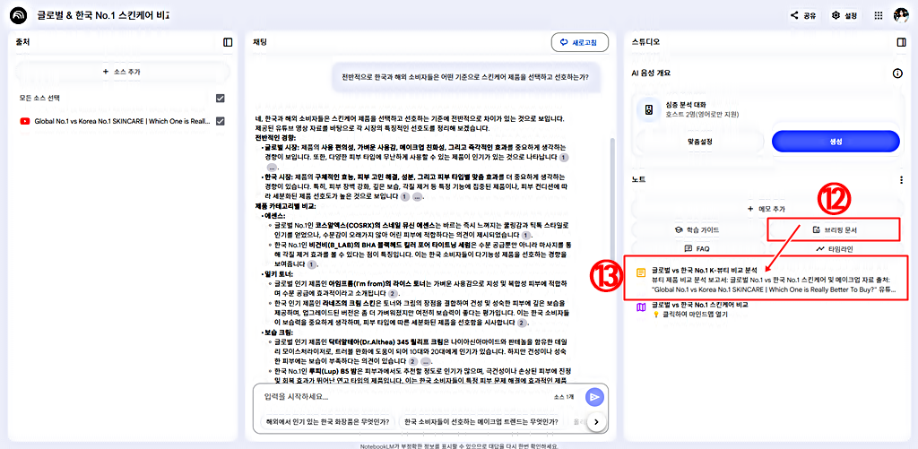This screenshot has width=918, height=449.
Task: Click the YouTube source icon
Action: [x=24, y=121]
